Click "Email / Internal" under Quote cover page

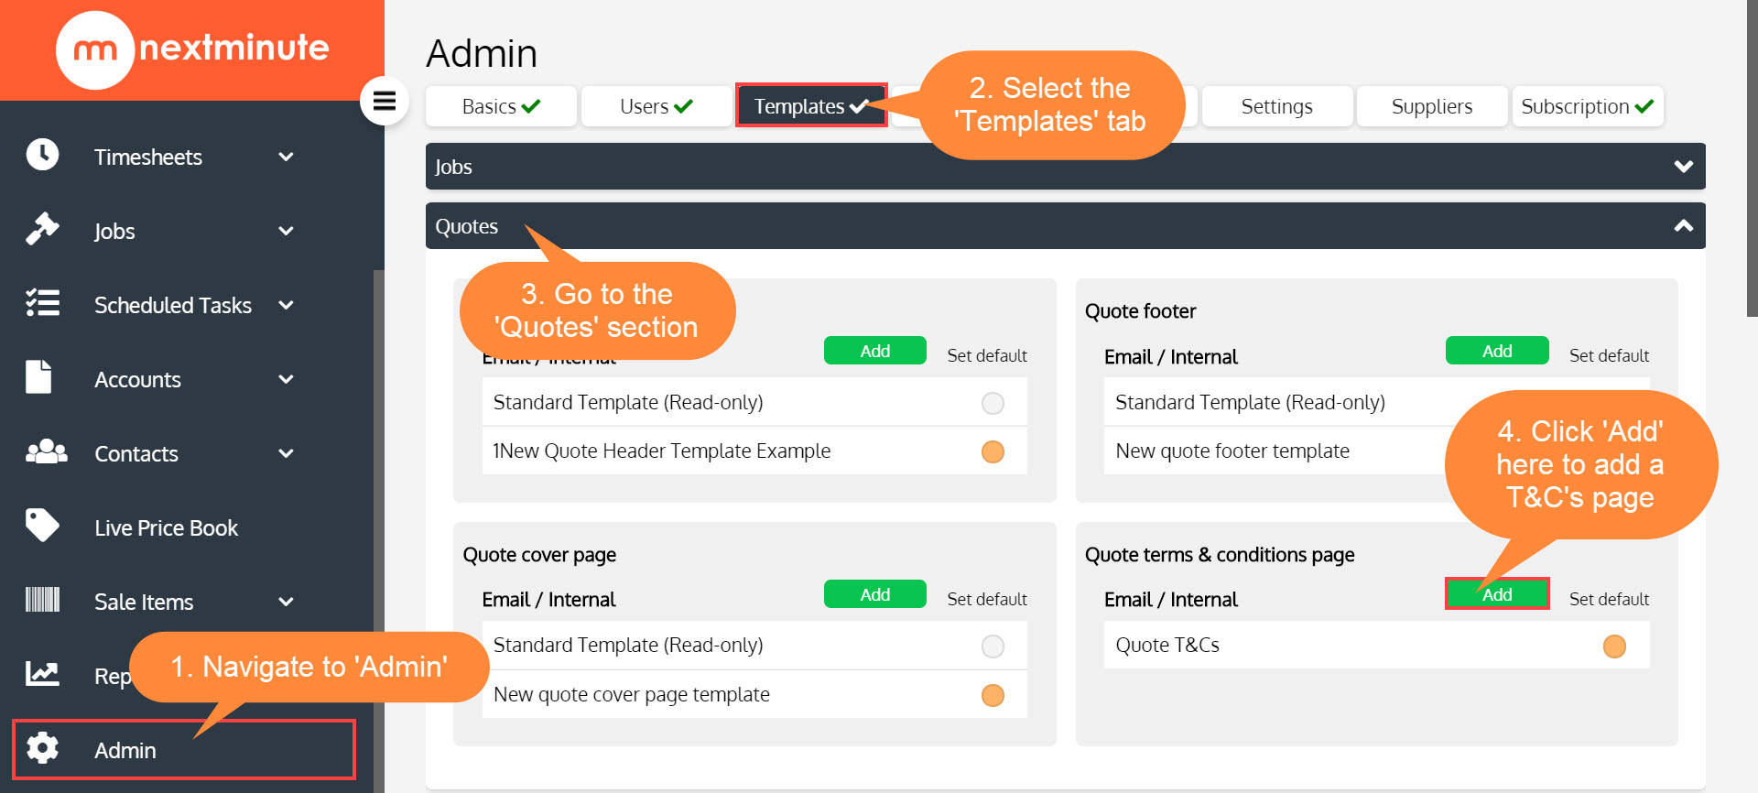click(548, 600)
